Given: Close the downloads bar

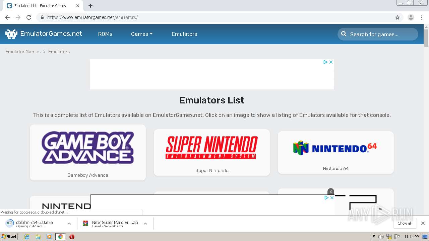Looking at the screenshot, I should point(423,223).
